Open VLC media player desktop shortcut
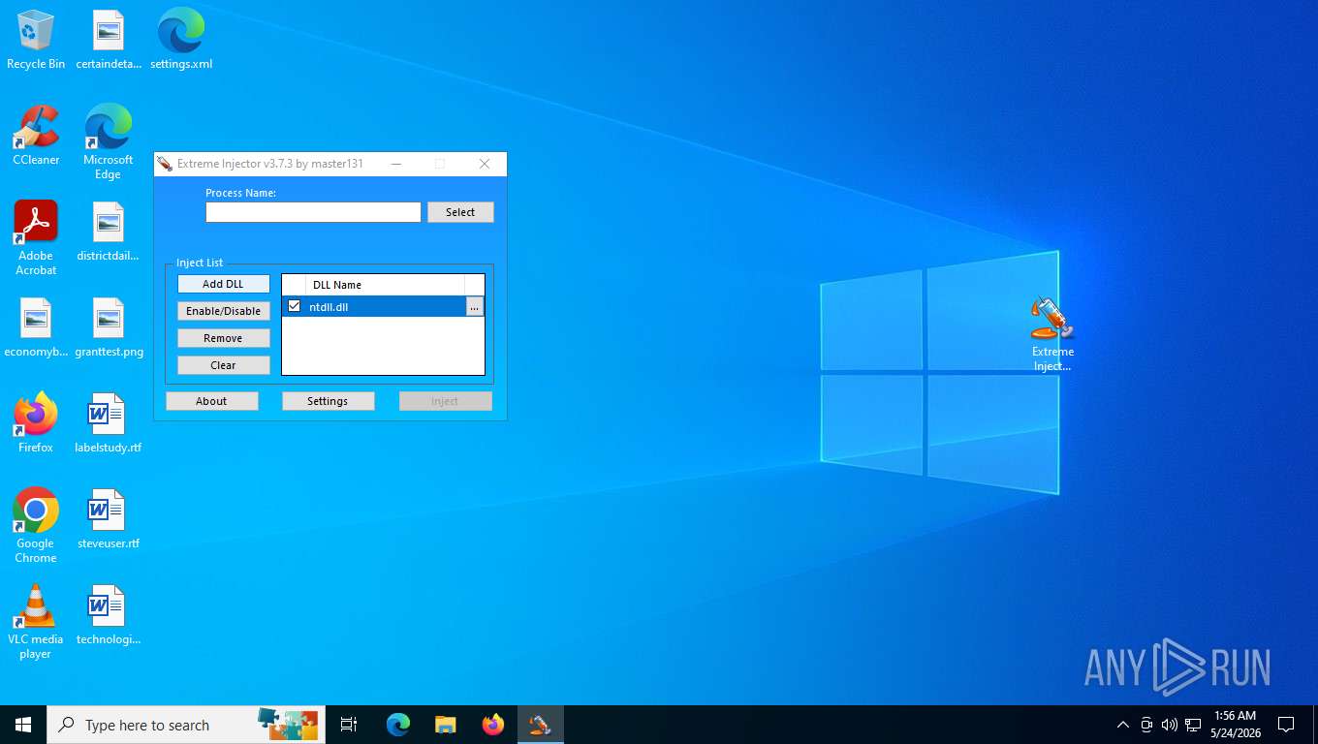This screenshot has height=744, width=1318. [36, 622]
